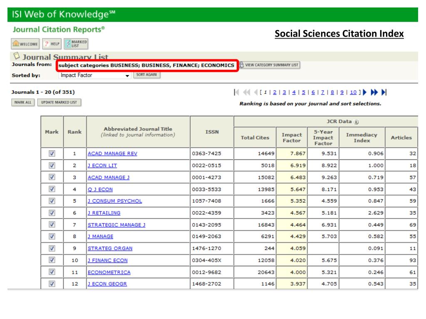The height and width of the screenshot is (319, 426).
Task: Click the ISI Web of Knowledge logo
Action: coord(64,14)
